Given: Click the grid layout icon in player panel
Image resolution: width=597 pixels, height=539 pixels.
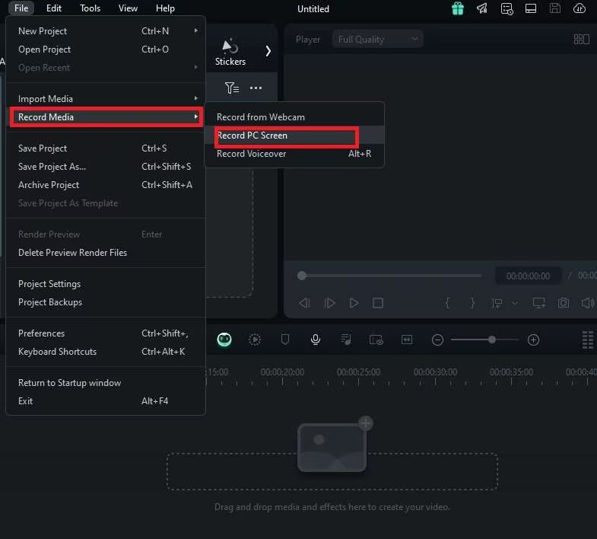Looking at the screenshot, I should coord(581,40).
